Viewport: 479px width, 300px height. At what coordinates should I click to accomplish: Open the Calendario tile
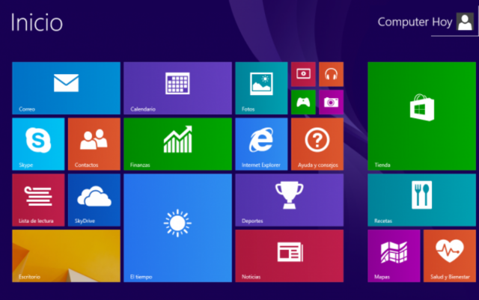point(178,88)
